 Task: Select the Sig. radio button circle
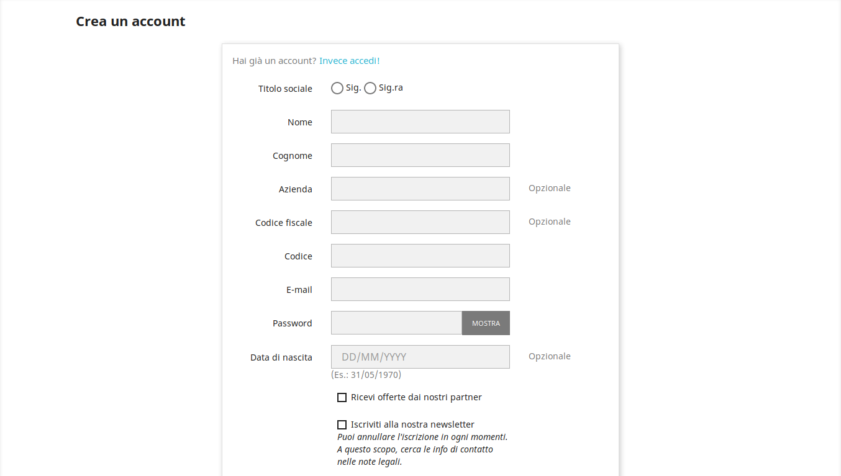[337, 88]
